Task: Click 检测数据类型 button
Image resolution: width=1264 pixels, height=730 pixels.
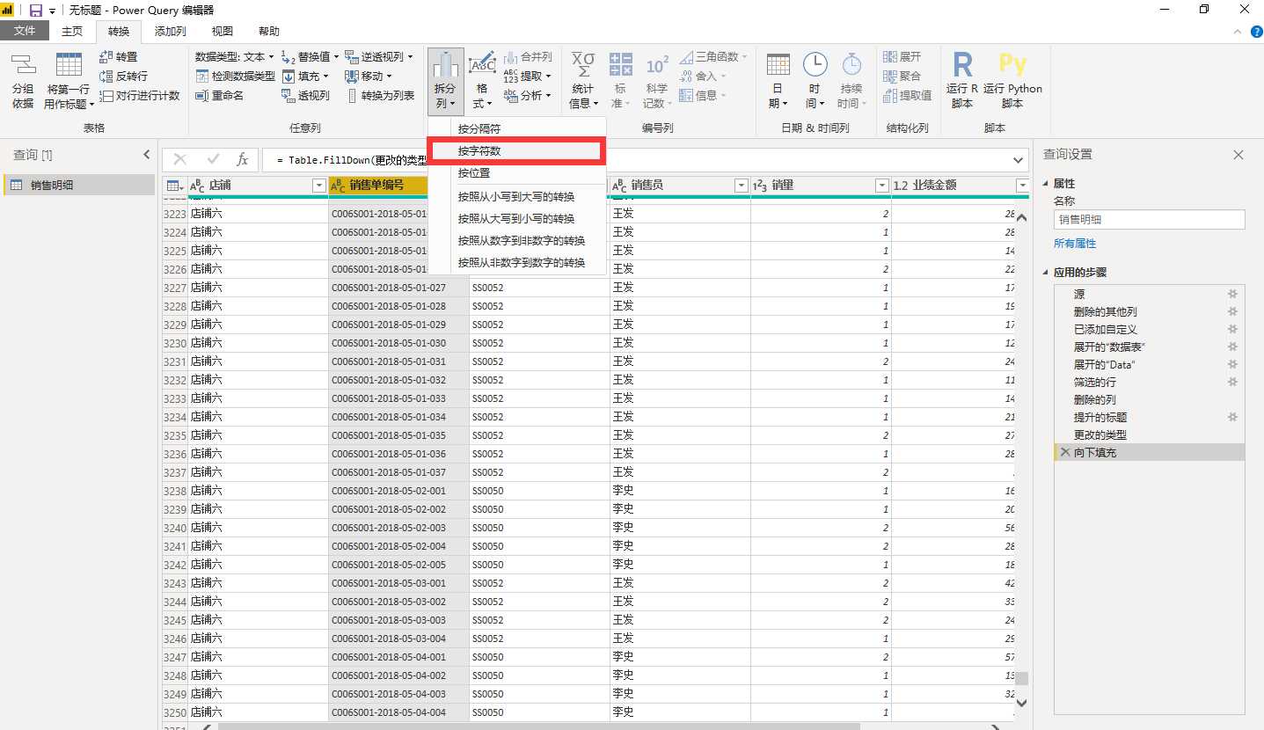Action: click(x=235, y=76)
